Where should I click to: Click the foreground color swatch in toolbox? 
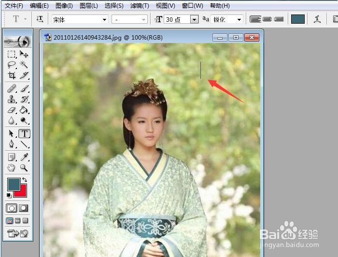click(14, 185)
